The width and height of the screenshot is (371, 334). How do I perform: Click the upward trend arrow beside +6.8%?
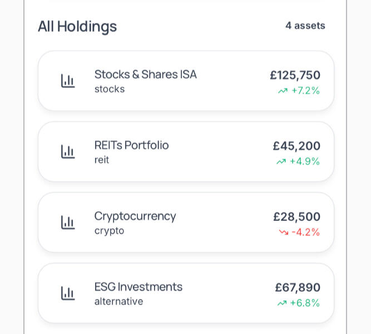281,303
